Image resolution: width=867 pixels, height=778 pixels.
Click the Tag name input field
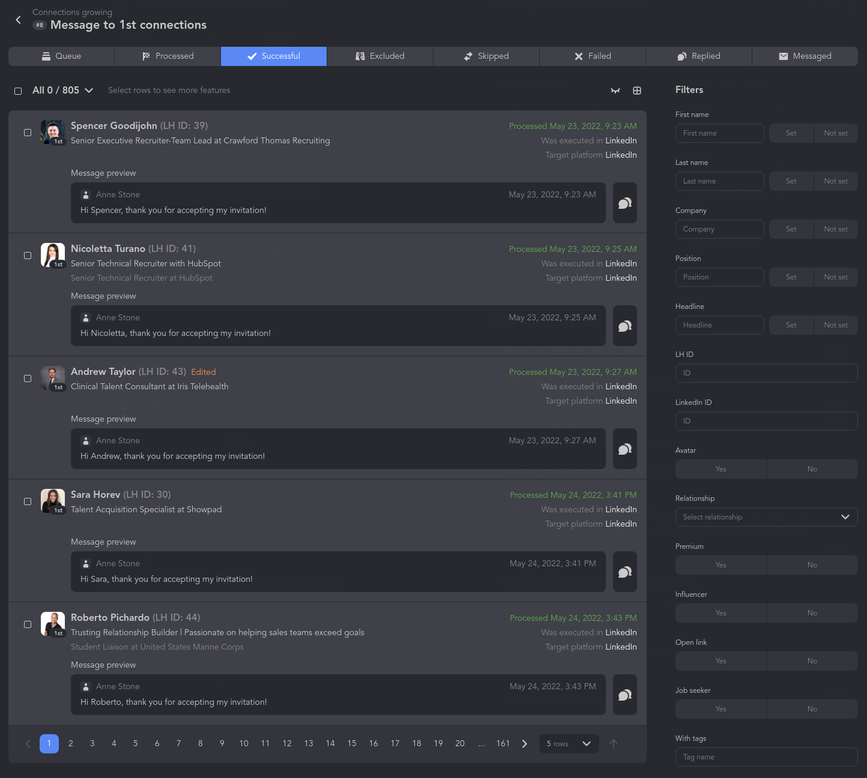click(x=767, y=757)
